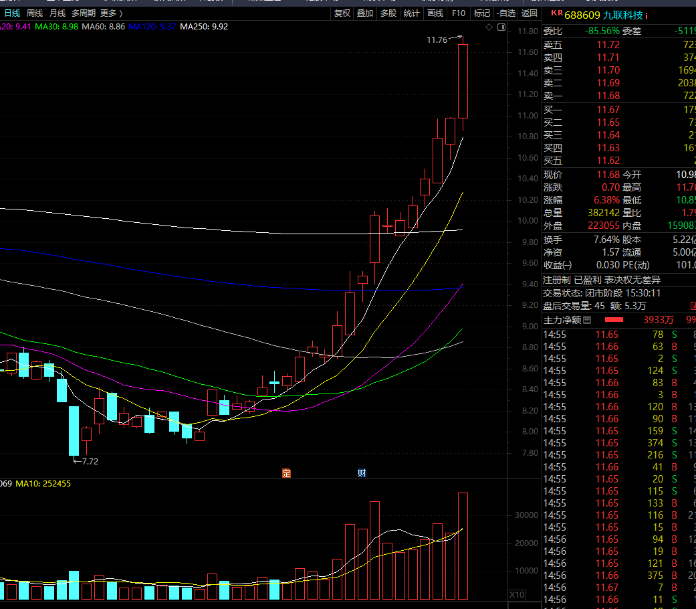Click the X10 volume scale button
The height and width of the screenshot is (609, 696).
click(517, 595)
